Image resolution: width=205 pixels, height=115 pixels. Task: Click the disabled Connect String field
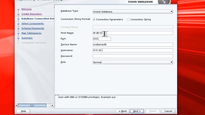click(133, 27)
